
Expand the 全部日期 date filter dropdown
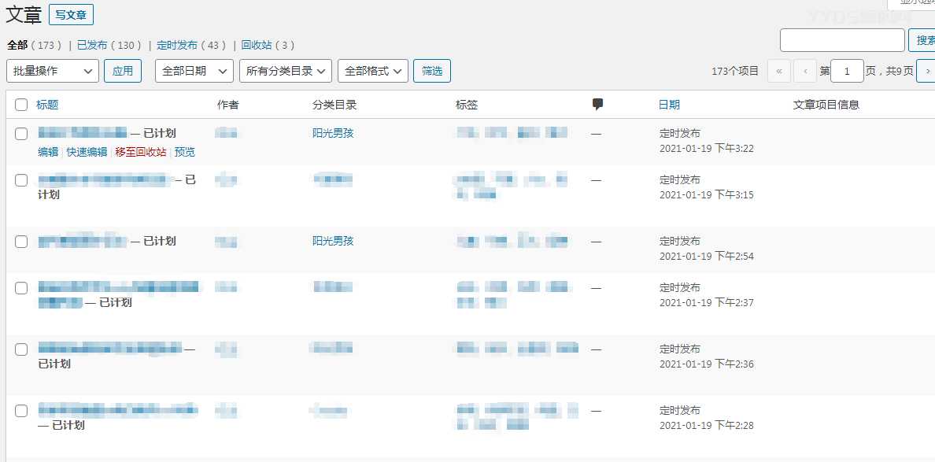tap(194, 71)
